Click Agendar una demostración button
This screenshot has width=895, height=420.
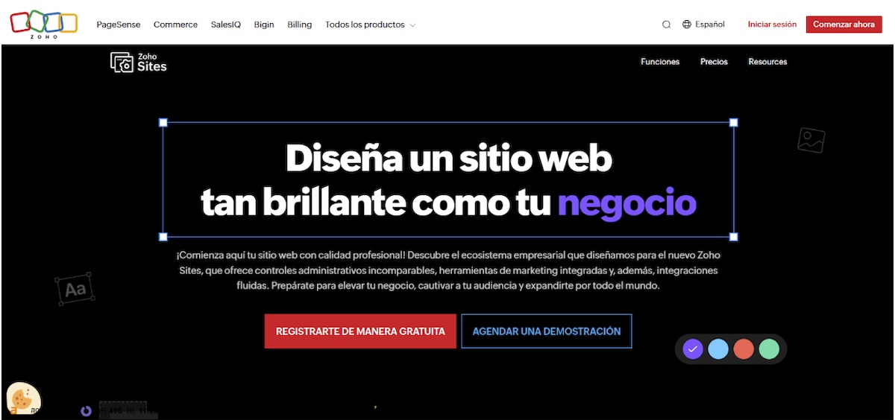click(x=547, y=331)
